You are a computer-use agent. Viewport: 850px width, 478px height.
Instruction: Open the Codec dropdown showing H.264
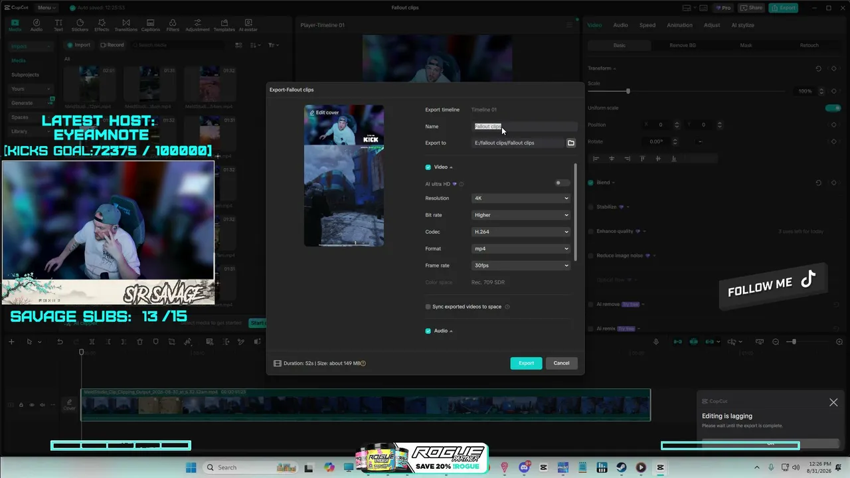point(521,232)
